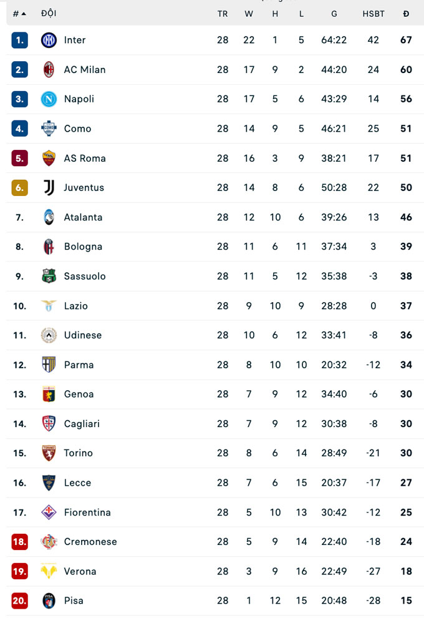Open the Como team link
The height and width of the screenshot is (618, 424).
click(77, 129)
